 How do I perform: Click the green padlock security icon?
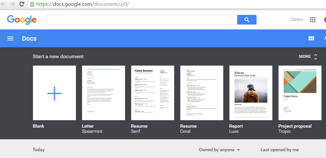point(32,4)
